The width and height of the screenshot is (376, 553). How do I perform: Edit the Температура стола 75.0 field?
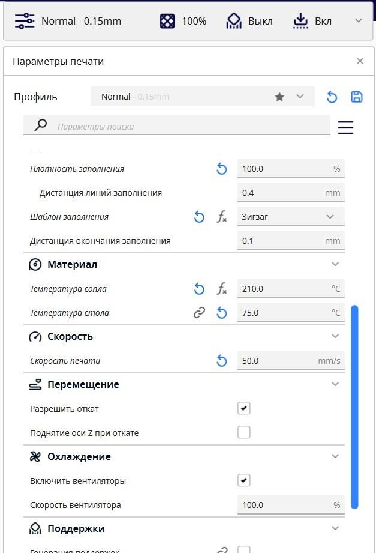pyautogui.click(x=291, y=312)
